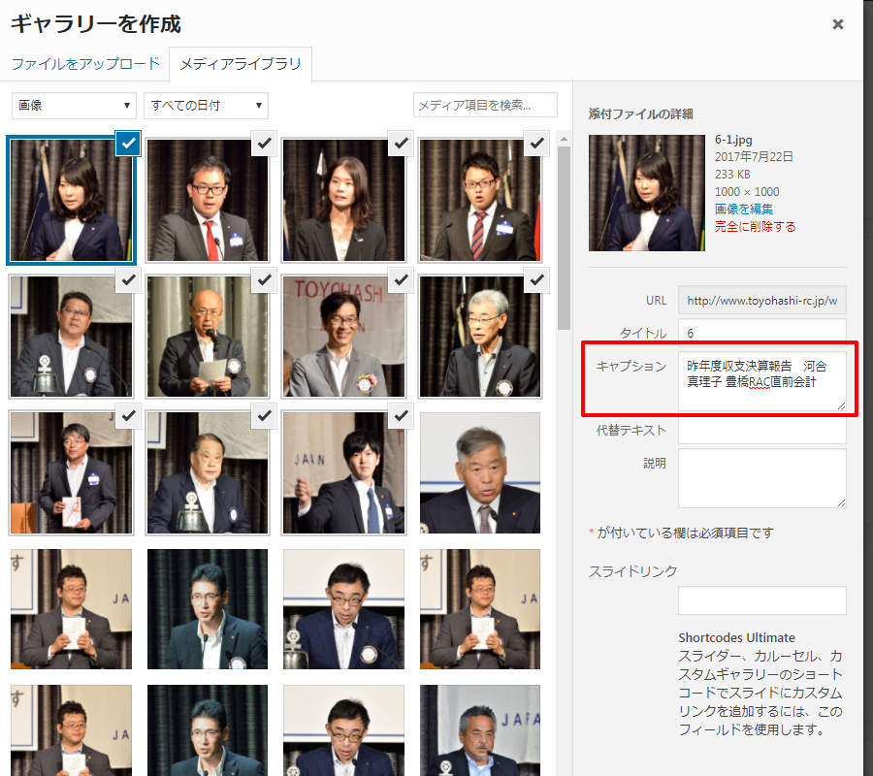Close the ギャラリーを作成 dialog with X
This screenshot has width=873, height=776.
coord(837,24)
